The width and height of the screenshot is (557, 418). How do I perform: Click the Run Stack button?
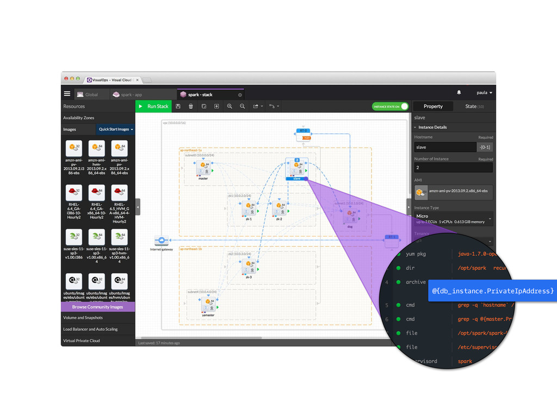pos(154,106)
